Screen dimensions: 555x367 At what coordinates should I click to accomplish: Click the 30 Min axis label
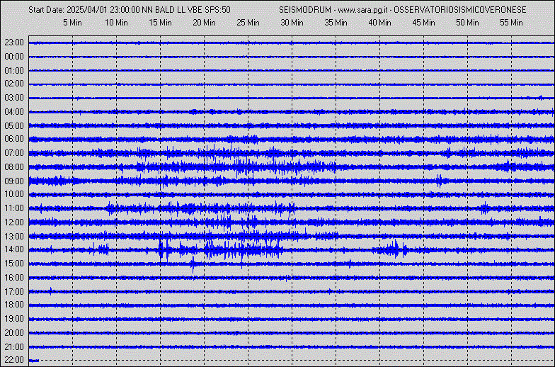pyautogui.click(x=292, y=23)
